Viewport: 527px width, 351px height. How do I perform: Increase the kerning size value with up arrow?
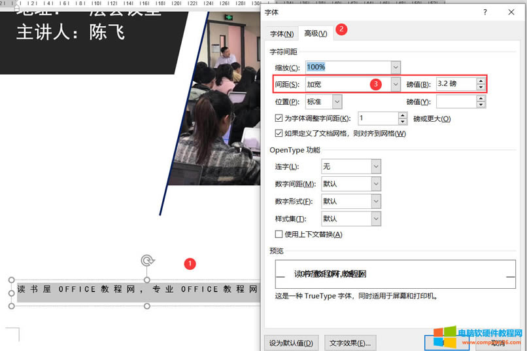click(x=403, y=115)
